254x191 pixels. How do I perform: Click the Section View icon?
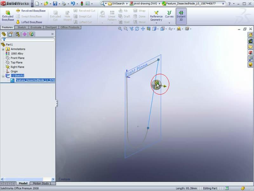[148, 29]
